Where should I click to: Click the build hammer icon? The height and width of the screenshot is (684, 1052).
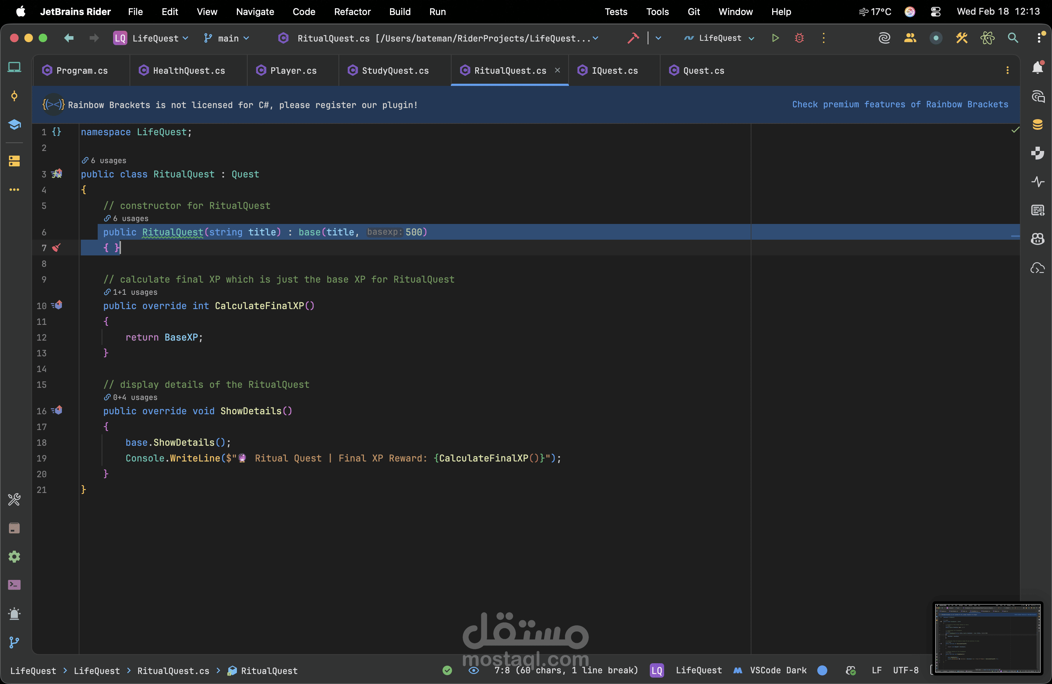(x=633, y=38)
